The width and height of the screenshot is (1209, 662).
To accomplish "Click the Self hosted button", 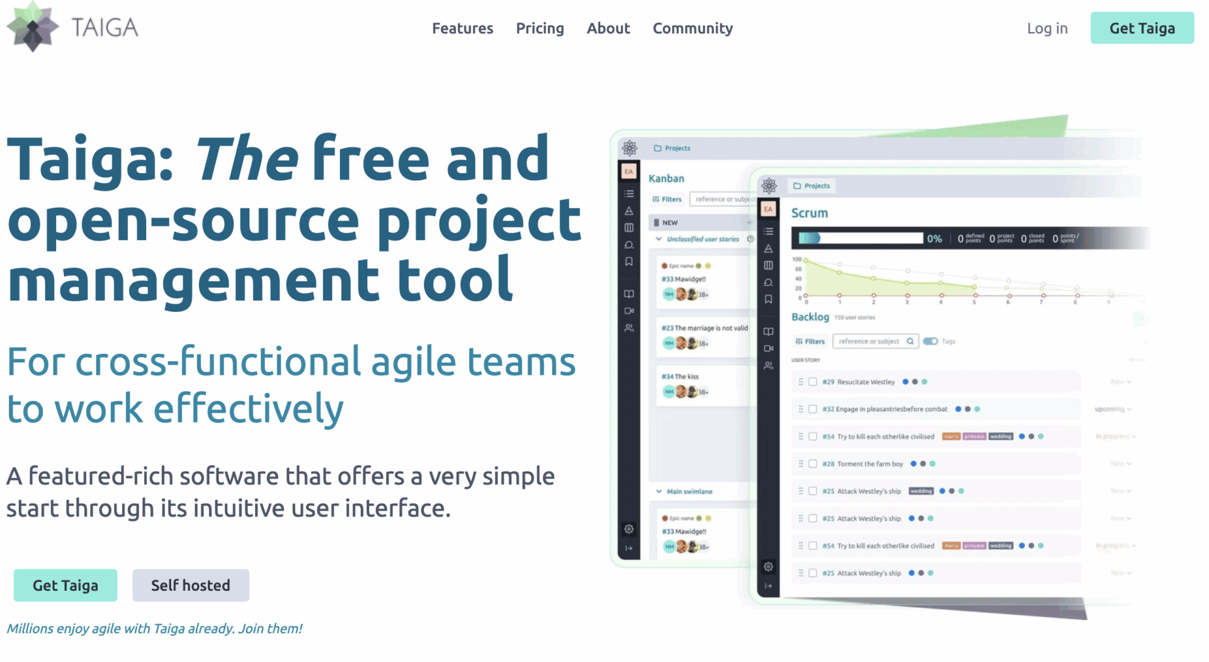I will point(190,585).
